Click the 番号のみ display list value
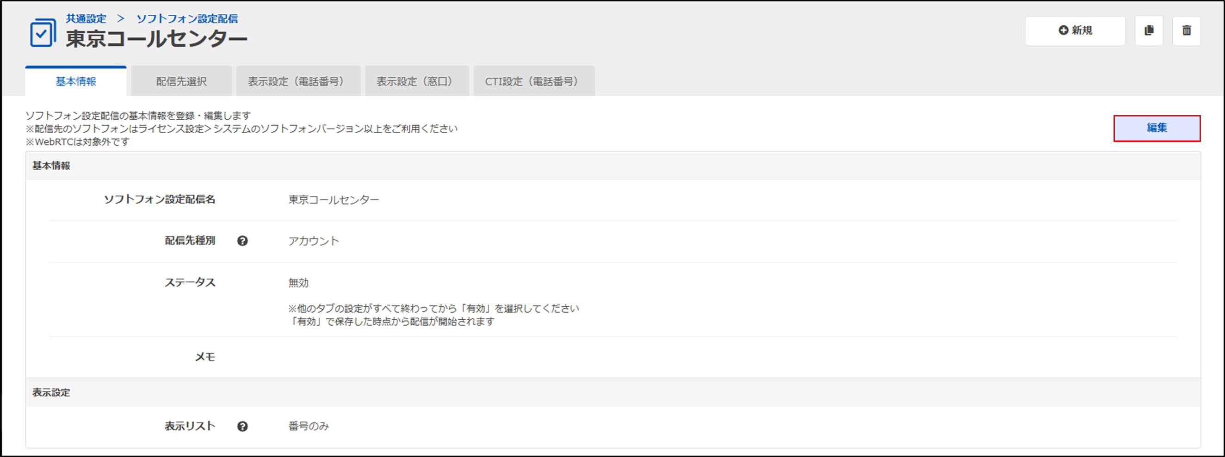 coord(308,426)
